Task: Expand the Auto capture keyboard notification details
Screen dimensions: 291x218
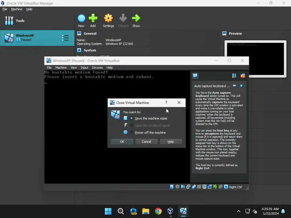Action: click(234, 86)
